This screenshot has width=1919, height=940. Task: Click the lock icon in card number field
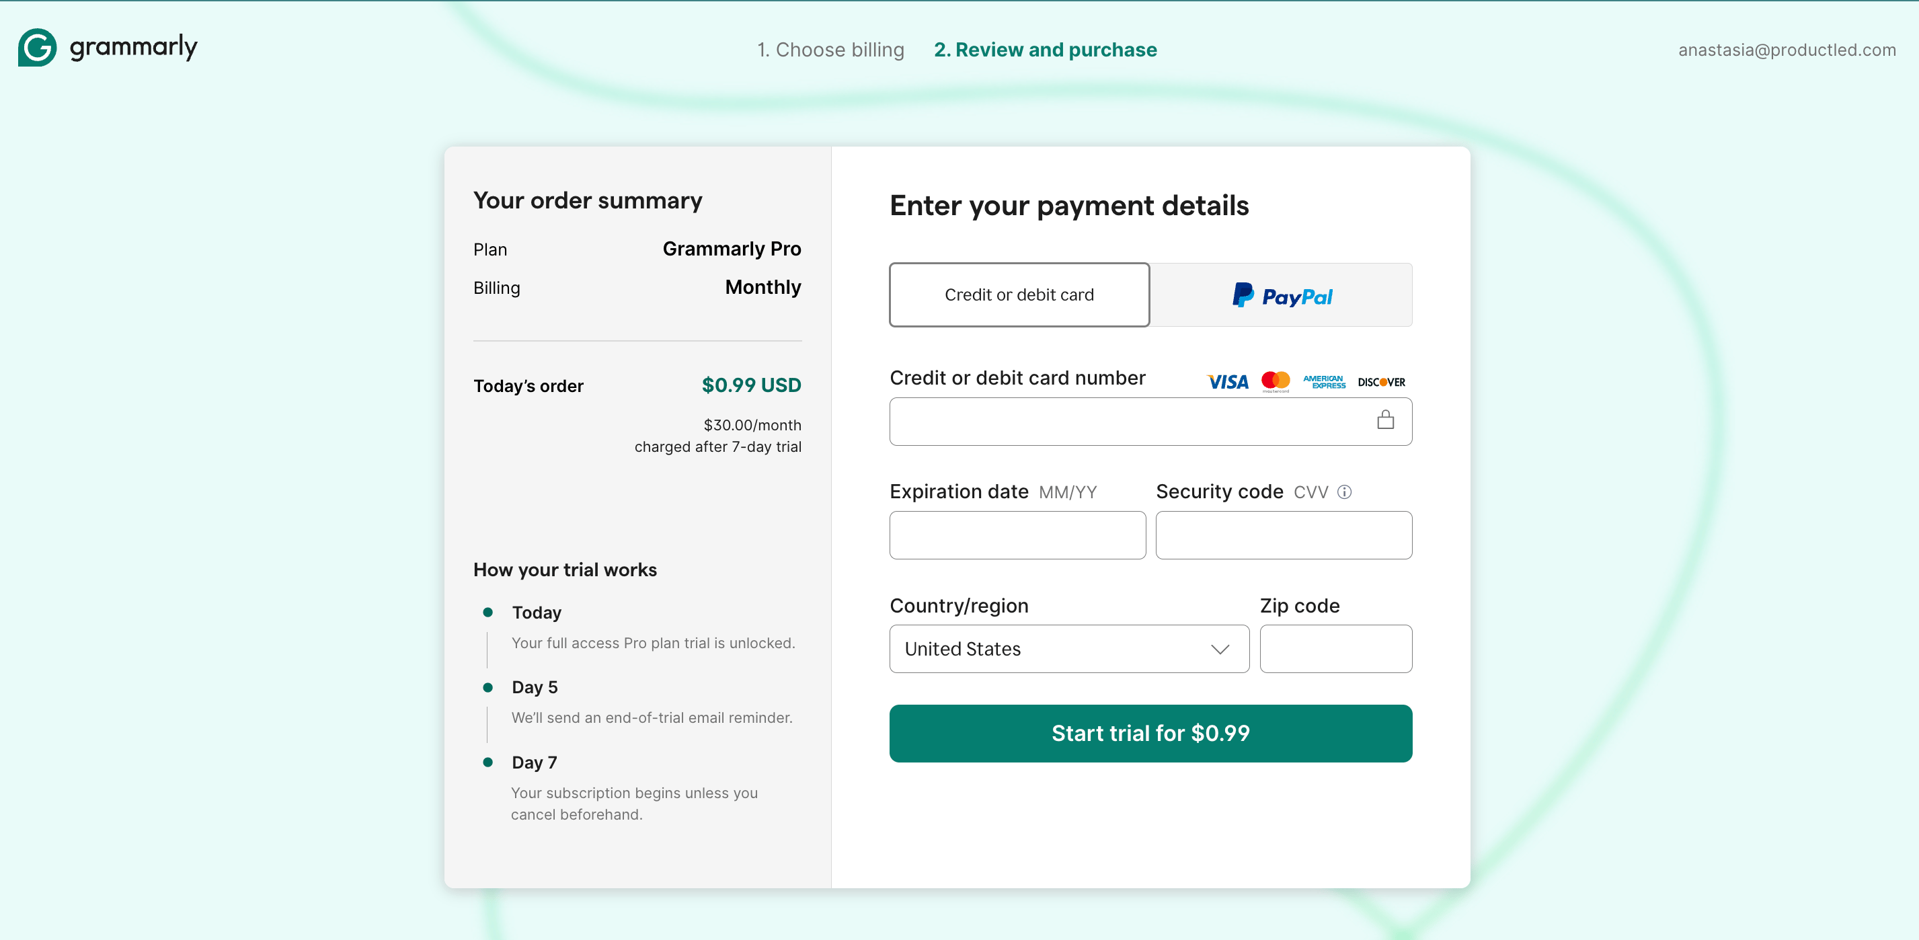point(1385,420)
